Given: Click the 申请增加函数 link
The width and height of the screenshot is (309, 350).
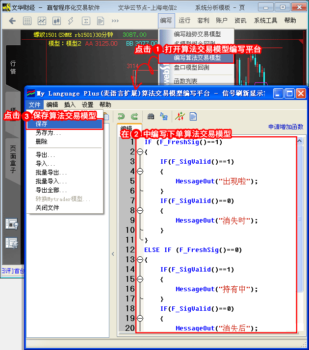Looking at the screenshot, I should coord(285,127).
